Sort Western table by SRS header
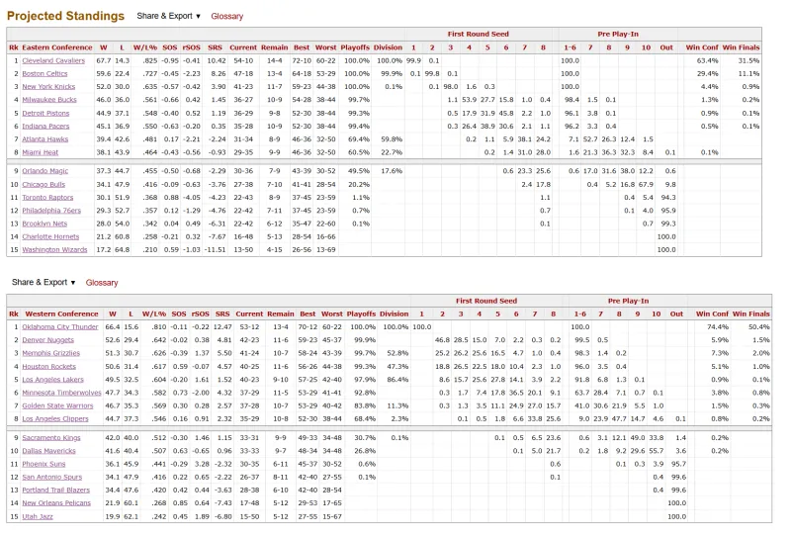The width and height of the screenshot is (791, 537). pyautogui.click(x=222, y=313)
